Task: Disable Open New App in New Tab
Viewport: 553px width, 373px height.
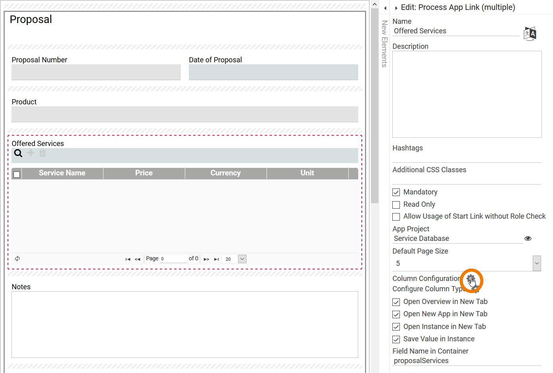Action: [x=396, y=314]
